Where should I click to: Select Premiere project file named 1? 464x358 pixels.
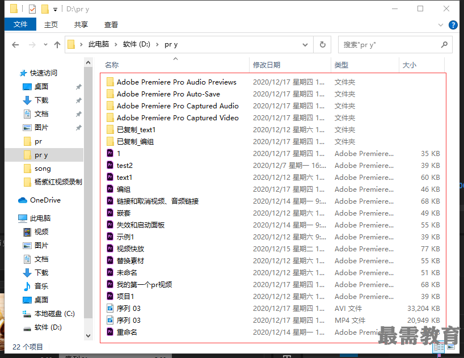click(x=119, y=153)
